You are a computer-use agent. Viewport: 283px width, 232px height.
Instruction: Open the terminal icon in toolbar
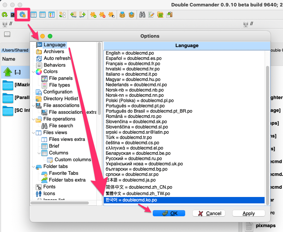coord(12,15)
